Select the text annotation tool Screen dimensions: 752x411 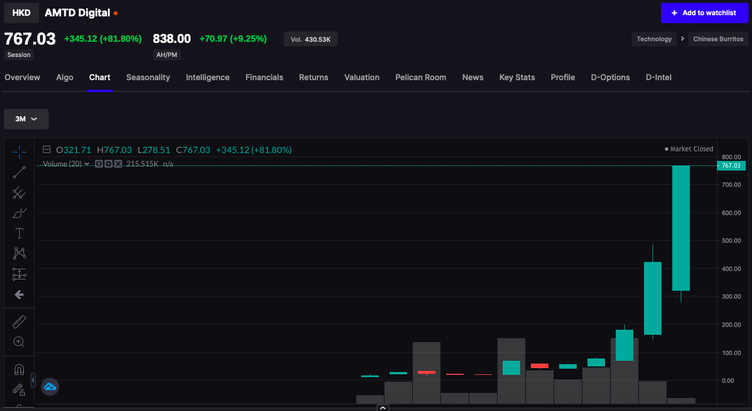[19, 233]
